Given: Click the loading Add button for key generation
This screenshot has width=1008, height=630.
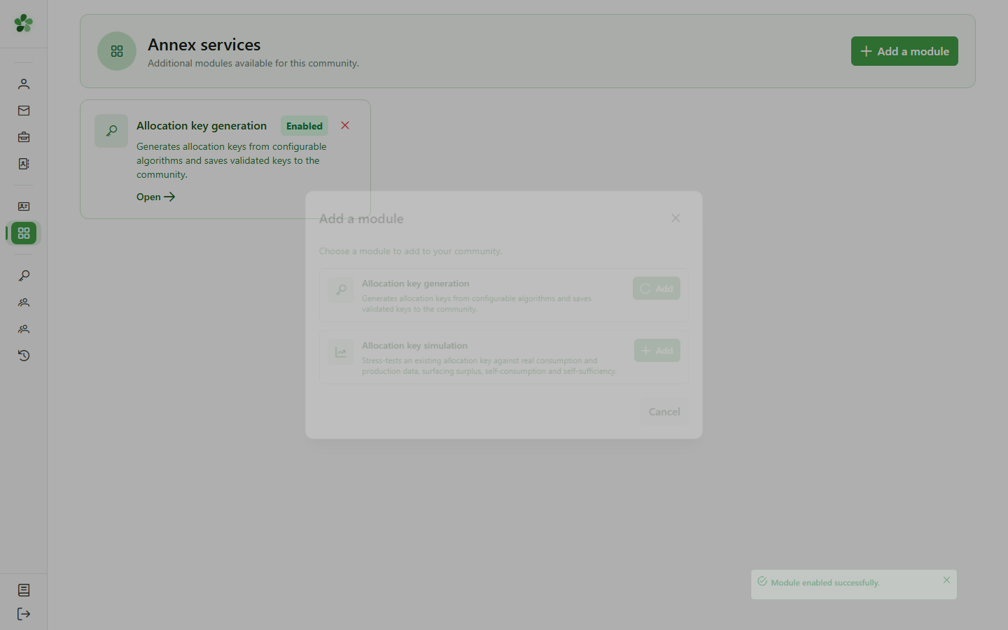Looking at the screenshot, I should [657, 288].
